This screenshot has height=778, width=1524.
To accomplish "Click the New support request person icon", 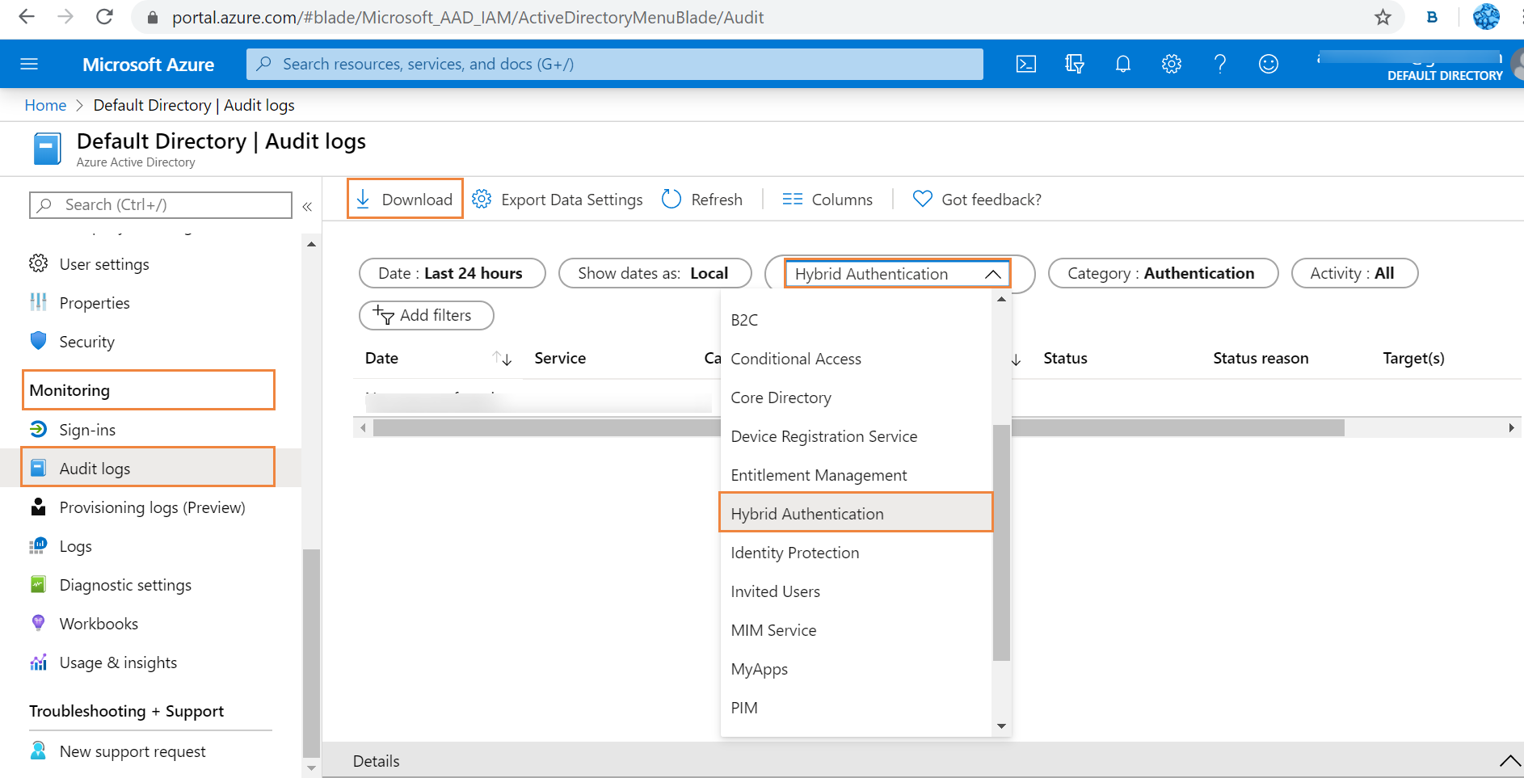I will (x=38, y=751).
